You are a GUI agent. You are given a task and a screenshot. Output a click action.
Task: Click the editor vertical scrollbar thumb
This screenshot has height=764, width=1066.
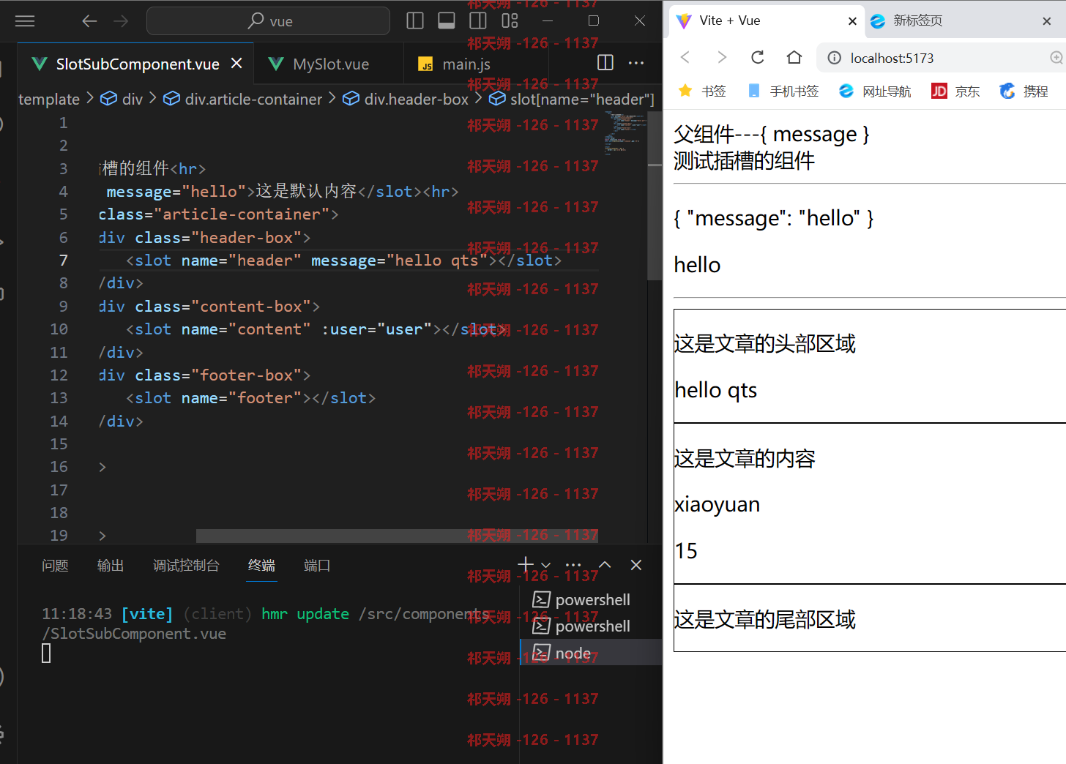[x=655, y=195]
